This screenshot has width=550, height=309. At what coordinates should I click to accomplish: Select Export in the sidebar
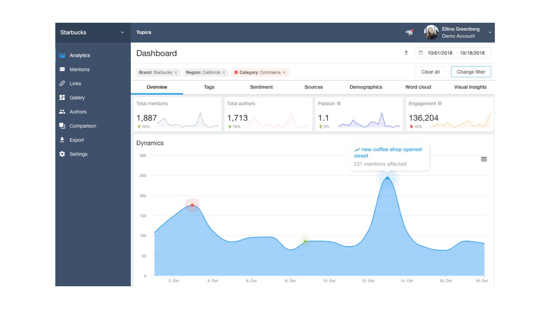click(x=93, y=140)
